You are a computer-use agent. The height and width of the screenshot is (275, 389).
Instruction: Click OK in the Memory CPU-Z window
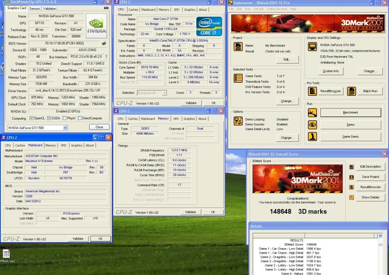(x=213, y=212)
